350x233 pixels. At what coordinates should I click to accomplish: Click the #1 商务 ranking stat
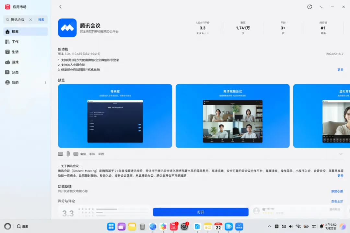point(323,28)
